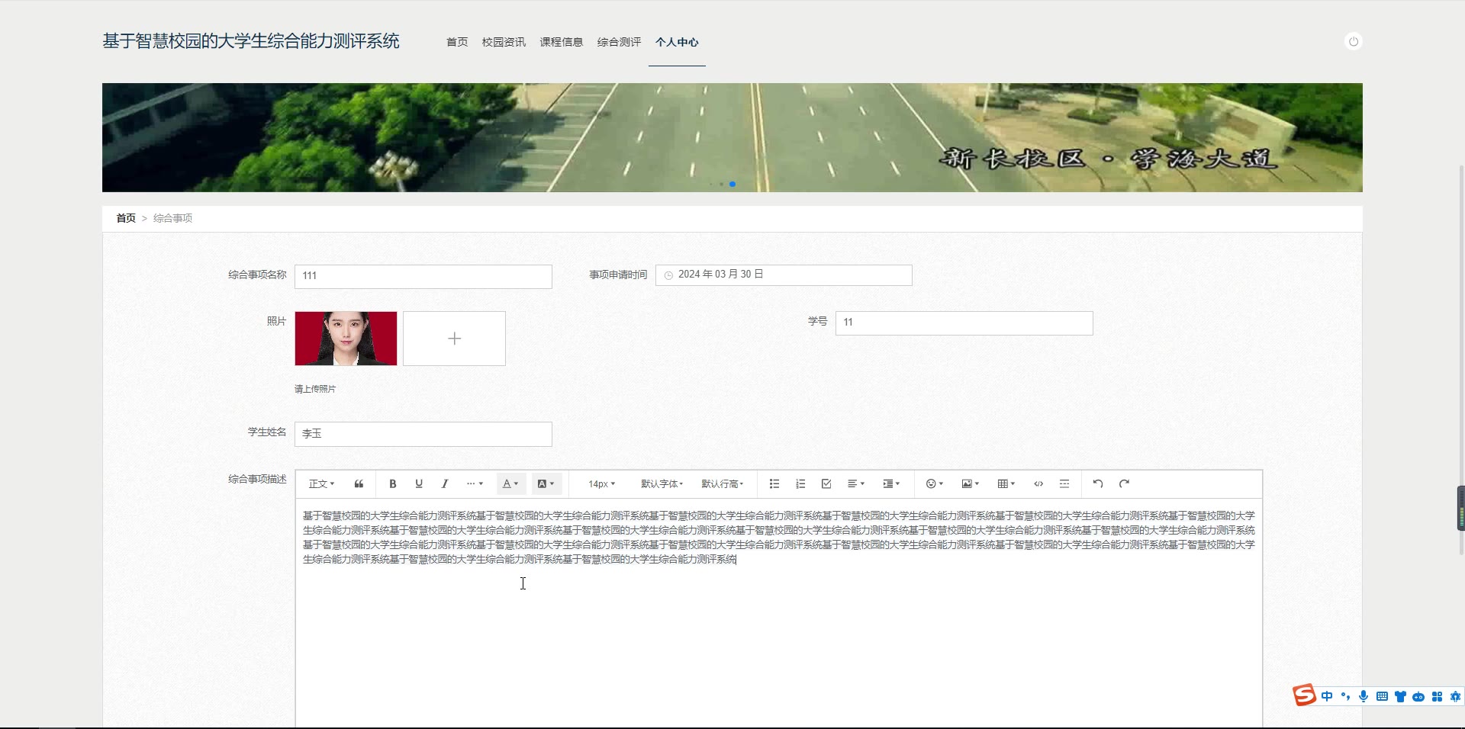1465x729 pixels.
Task: Undo the last edit
Action: point(1098,483)
